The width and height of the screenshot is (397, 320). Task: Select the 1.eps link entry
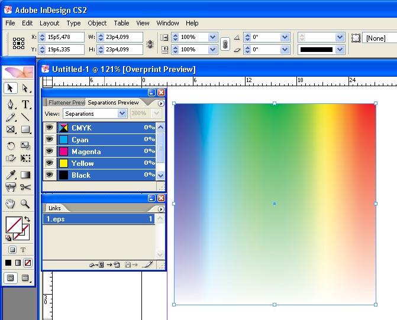tap(99, 219)
